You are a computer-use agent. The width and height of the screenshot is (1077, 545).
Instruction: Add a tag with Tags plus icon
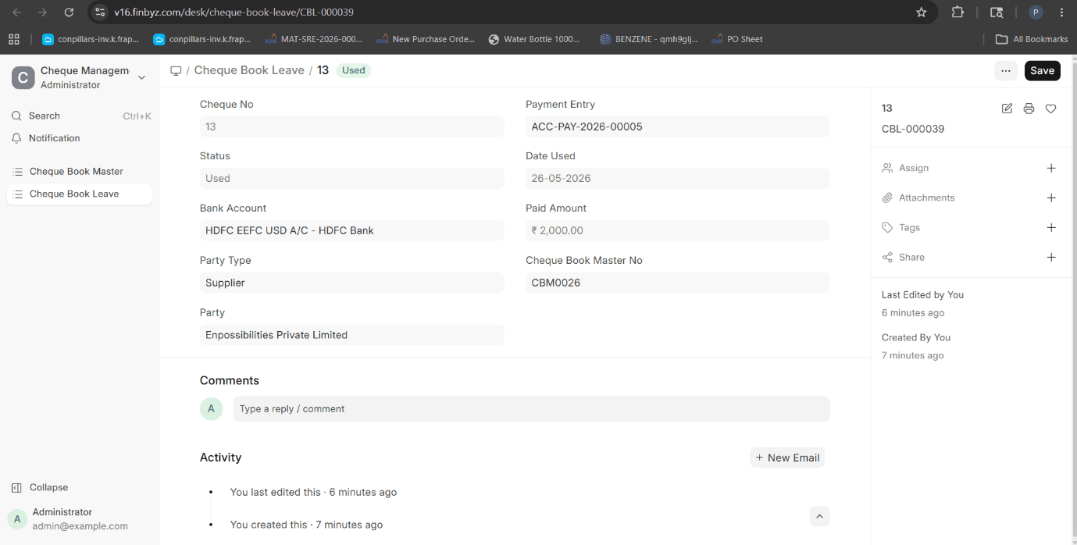(x=1051, y=227)
